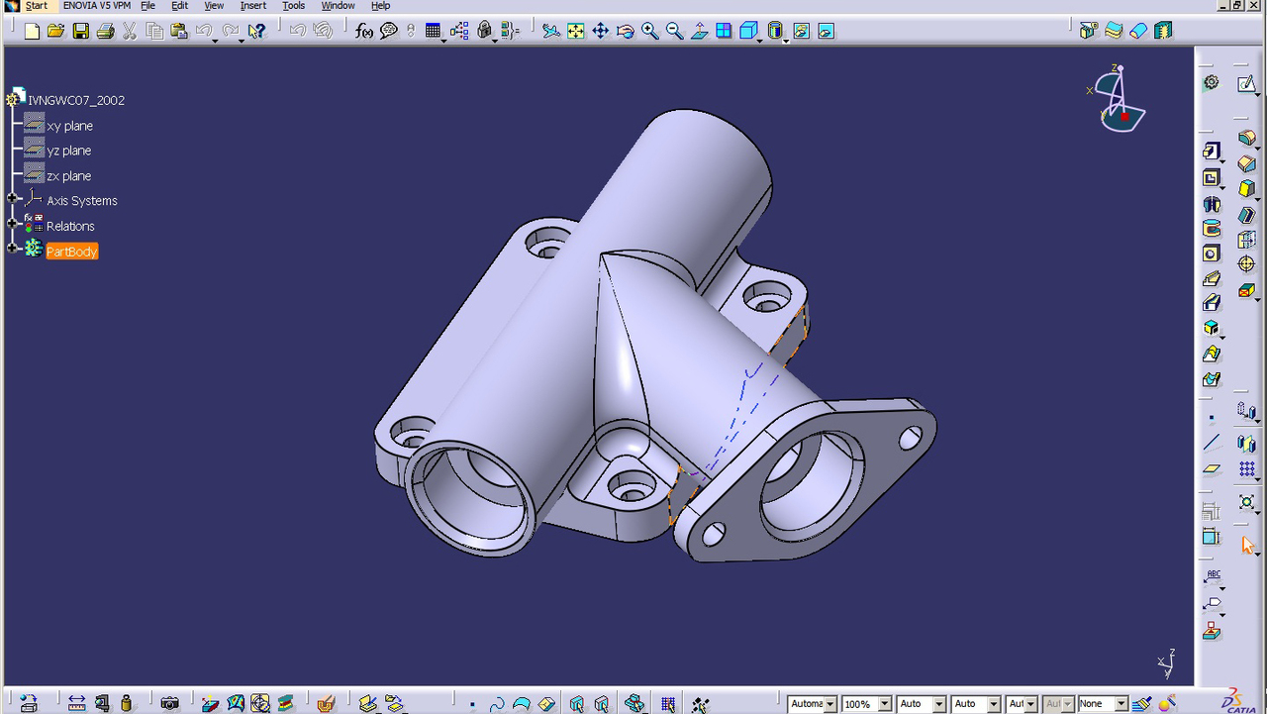Open the Design Table icon
The height and width of the screenshot is (714, 1267).
pyautogui.click(x=434, y=32)
